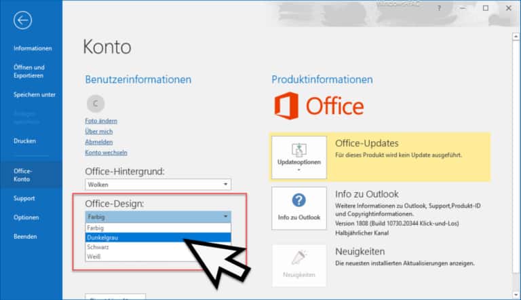This screenshot has height=300, width=521.
Task: Click the user profile picture placeholder
Action: (96, 103)
